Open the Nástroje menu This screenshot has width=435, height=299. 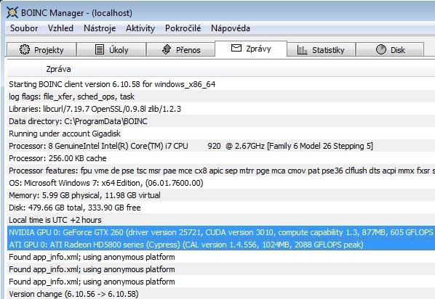100,28
